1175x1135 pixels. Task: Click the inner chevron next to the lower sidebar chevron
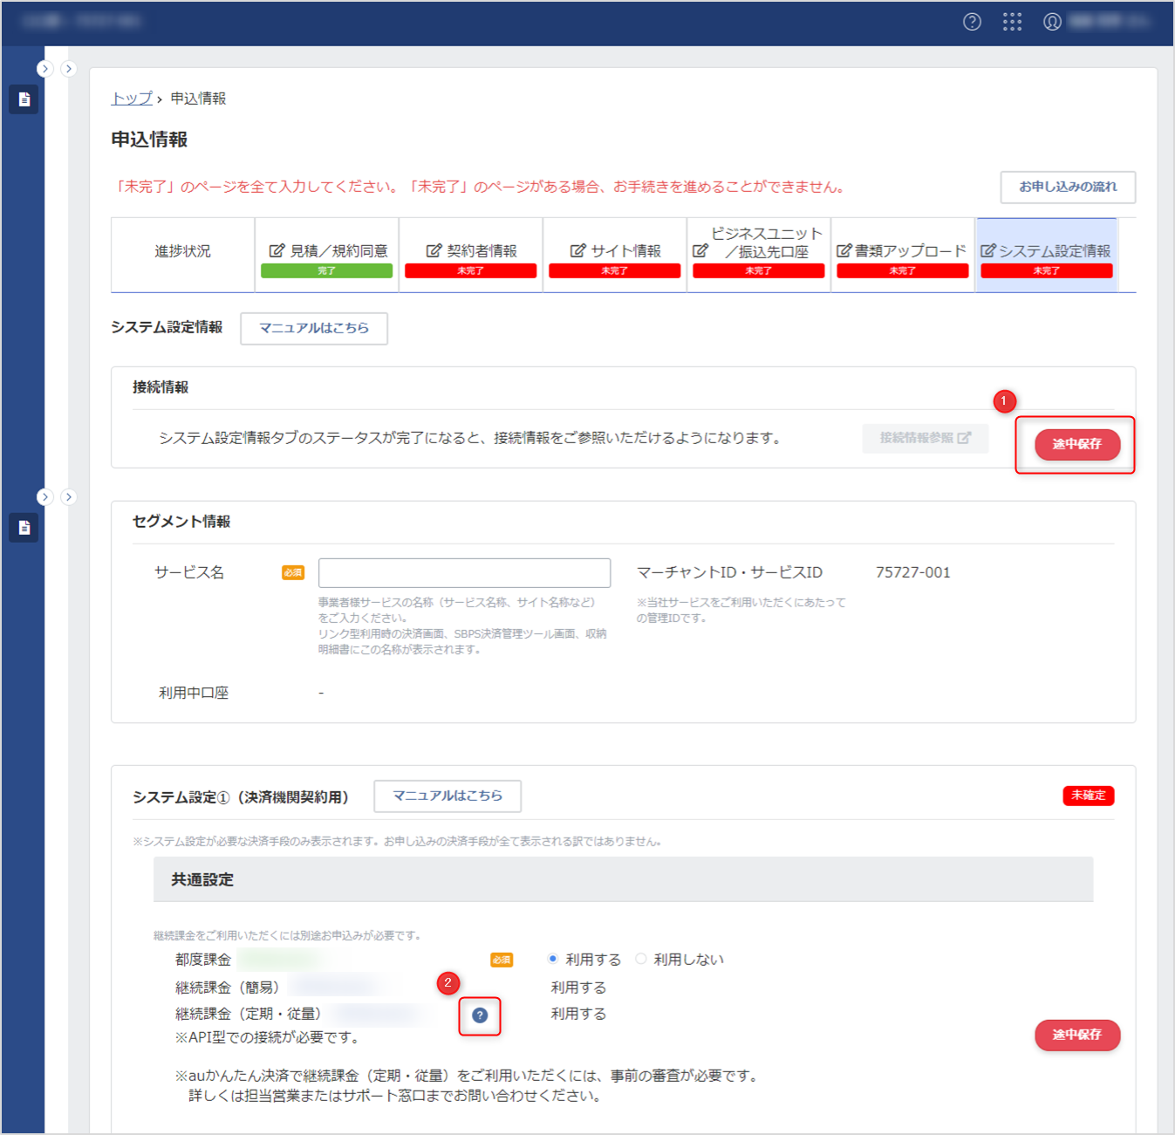(69, 497)
